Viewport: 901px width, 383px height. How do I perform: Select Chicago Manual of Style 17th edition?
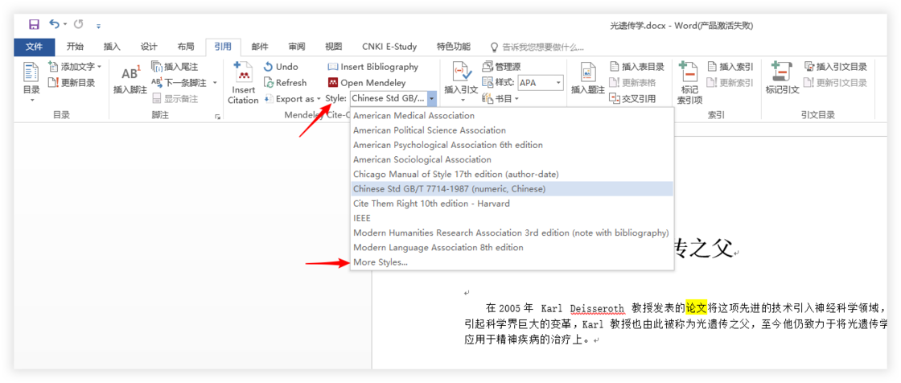[x=512, y=175]
